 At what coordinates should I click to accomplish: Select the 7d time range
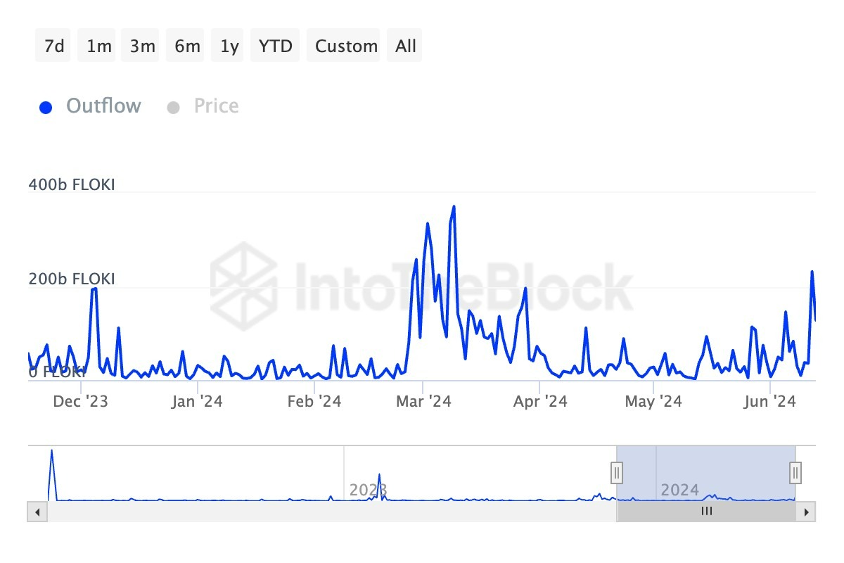click(53, 46)
